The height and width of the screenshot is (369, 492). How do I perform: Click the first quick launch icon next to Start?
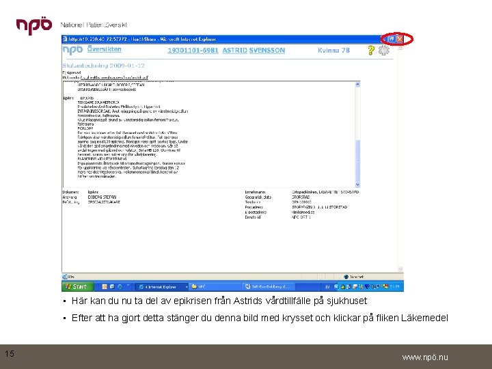(105, 286)
